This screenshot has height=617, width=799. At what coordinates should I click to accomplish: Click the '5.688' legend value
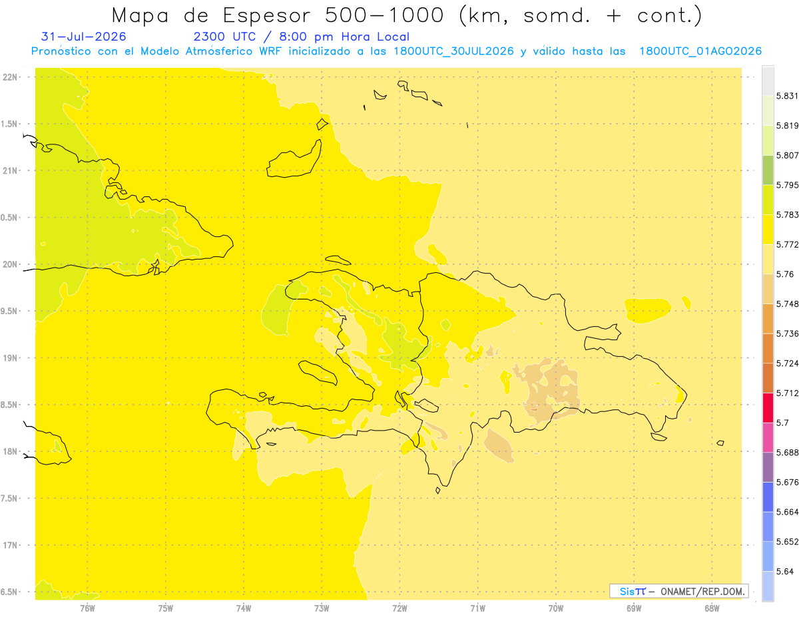(786, 453)
